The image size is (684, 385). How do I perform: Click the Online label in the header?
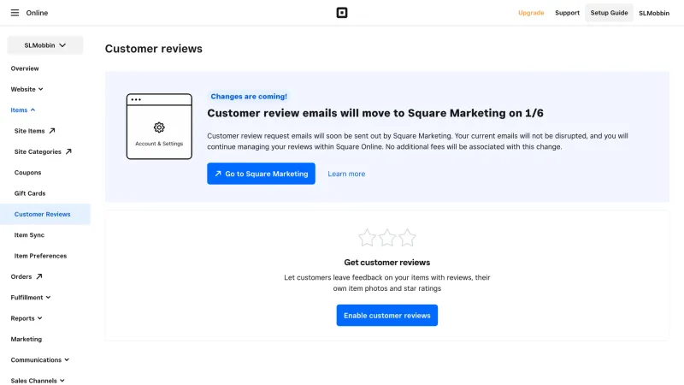tap(37, 13)
